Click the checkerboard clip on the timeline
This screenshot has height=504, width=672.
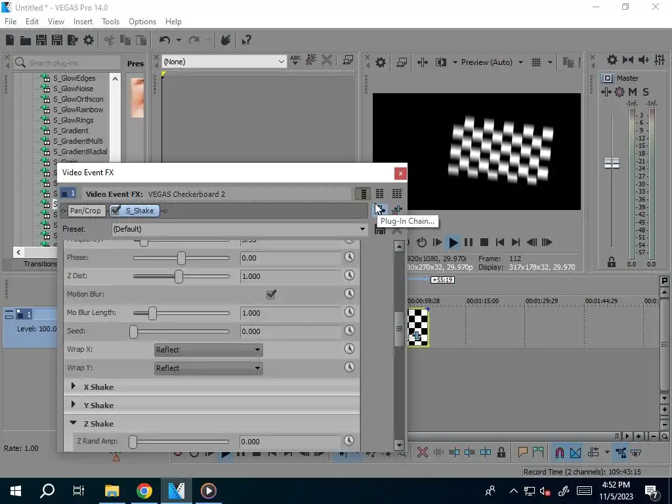click(x=417, y=327)
